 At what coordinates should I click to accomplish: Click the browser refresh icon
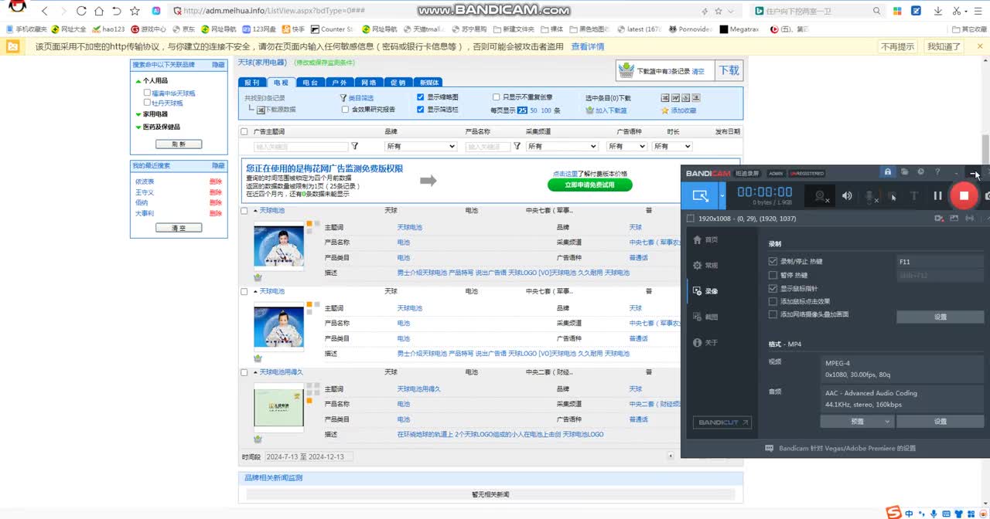tap(81, 11)
